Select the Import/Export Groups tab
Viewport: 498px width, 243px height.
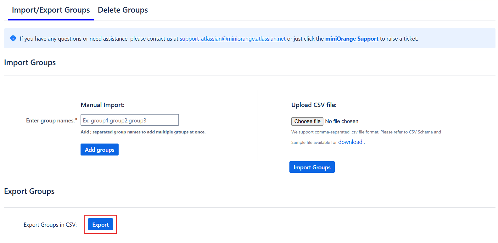pyautogui.click(x=51, y=10)
